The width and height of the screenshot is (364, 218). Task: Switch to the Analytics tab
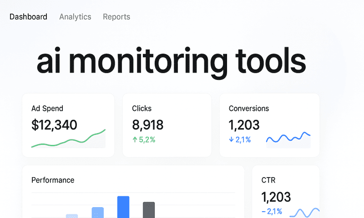pos(75,17)
